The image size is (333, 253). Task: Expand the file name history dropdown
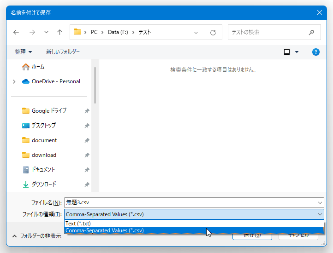(x=320, y=202)
